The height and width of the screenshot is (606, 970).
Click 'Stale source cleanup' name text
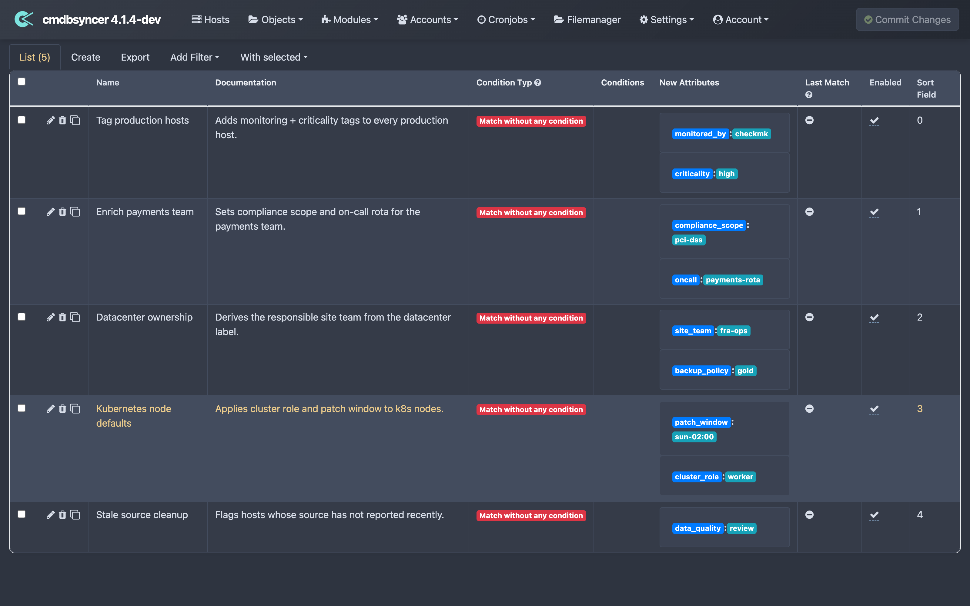pos(142,514)
